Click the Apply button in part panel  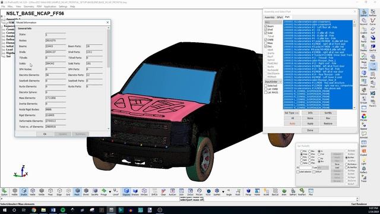pos(310,124)
